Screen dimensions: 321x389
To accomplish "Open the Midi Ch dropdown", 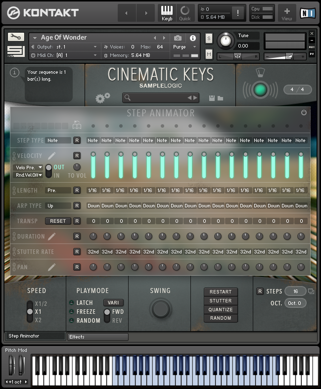I will click(x=64, y=55).
